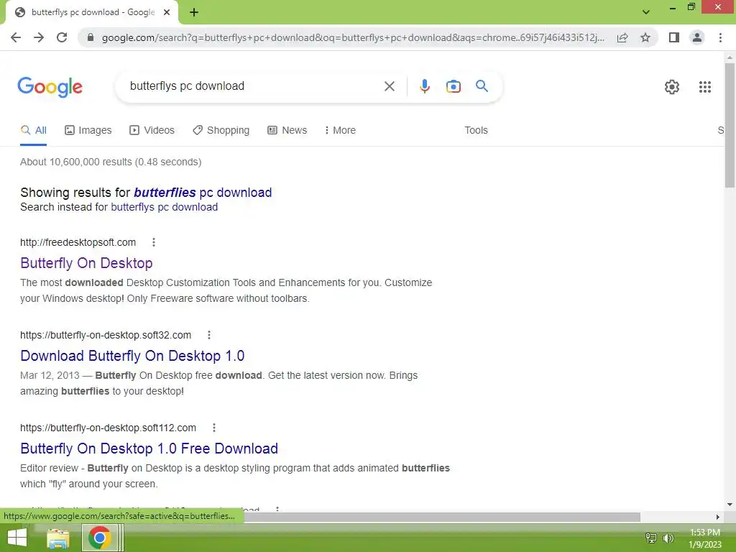Click the scroll down arrow
736x552 pixels.
(730, 505)
